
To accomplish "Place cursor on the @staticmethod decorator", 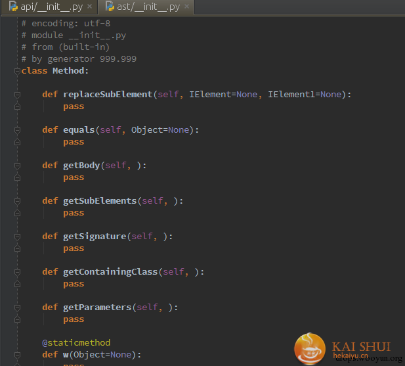I will pos(76,342).
